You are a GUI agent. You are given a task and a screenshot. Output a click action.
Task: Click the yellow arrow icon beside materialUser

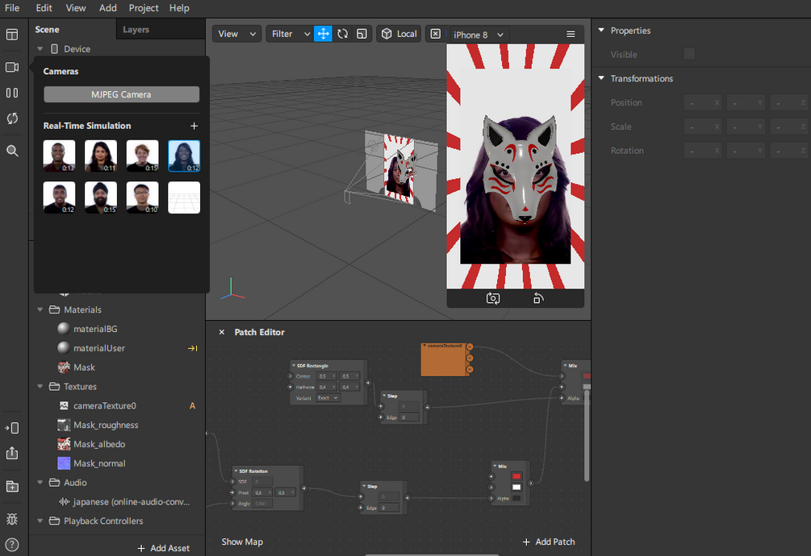192,348
